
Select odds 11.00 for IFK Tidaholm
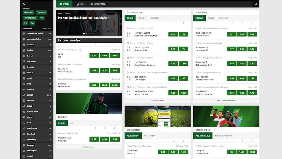coord(232,78)
